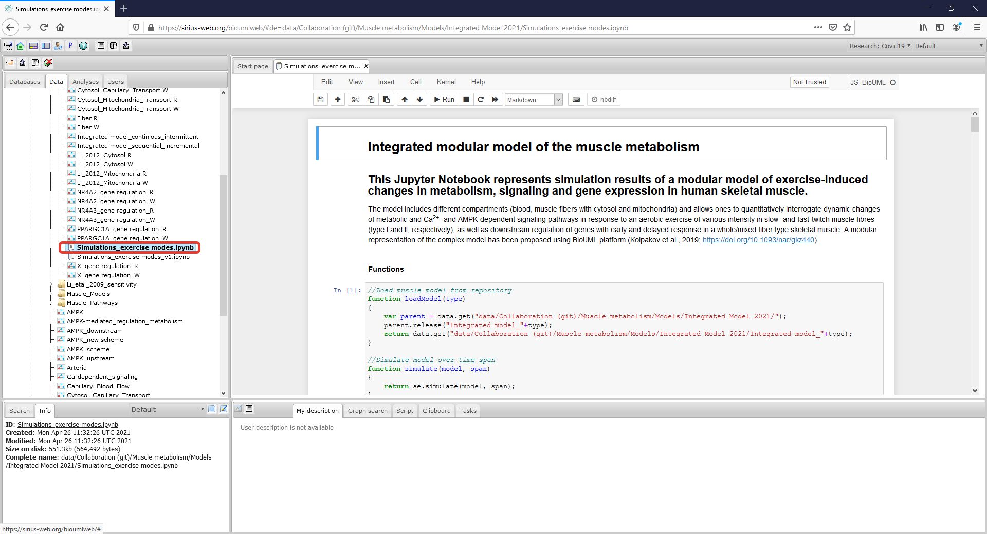
Task: Click the edit info pencil icon
Action: click(x=224, y=409)
